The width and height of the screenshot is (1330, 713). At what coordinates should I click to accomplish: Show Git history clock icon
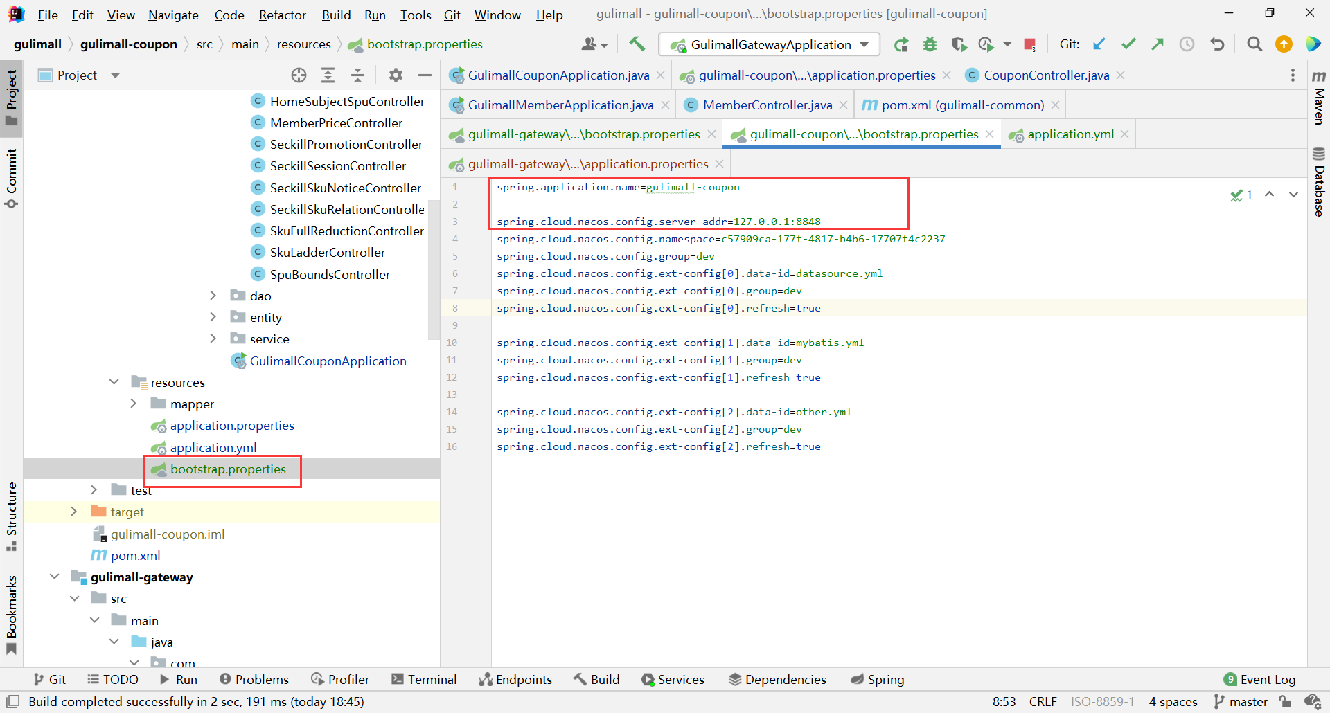1187,44
